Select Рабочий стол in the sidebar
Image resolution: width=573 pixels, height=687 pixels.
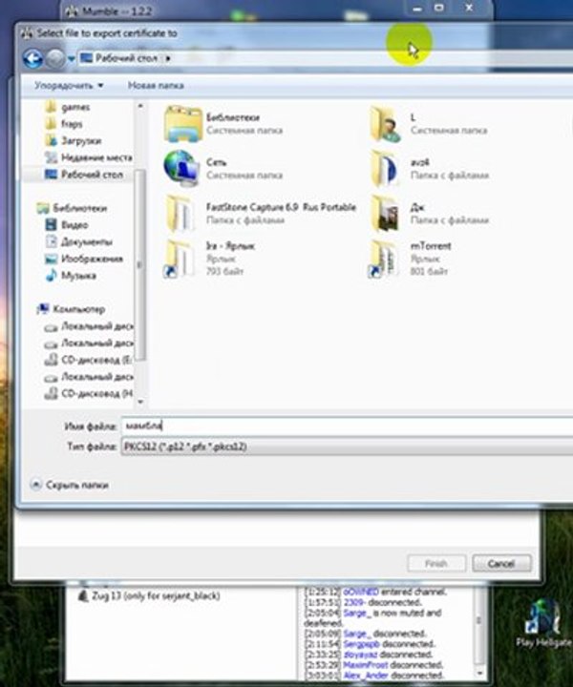click(84, 175)
